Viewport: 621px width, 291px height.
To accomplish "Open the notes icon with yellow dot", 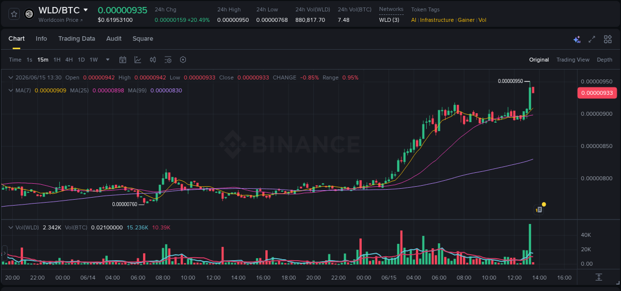I will click(x=539, y=210).
